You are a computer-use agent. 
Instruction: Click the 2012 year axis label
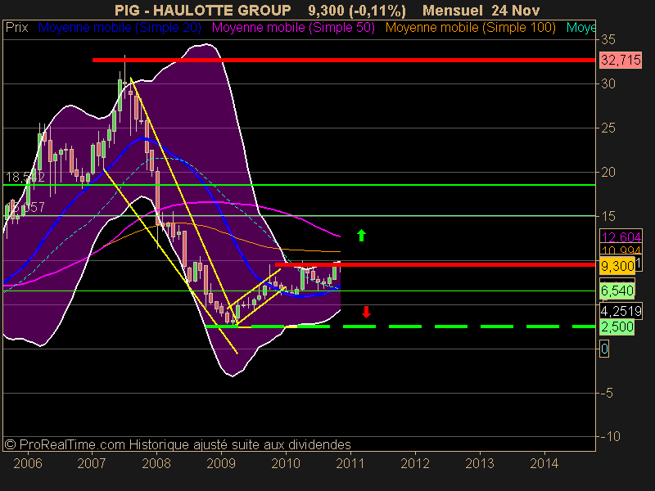click(x=415, y=463)
